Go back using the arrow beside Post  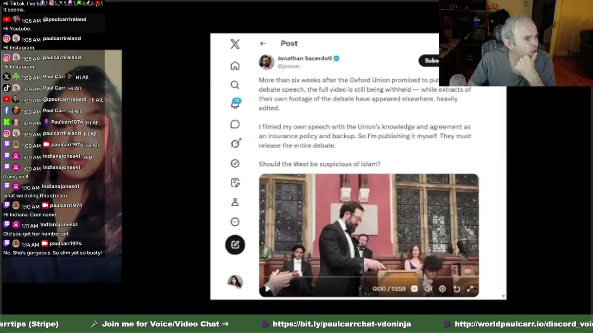click(263, 43)
